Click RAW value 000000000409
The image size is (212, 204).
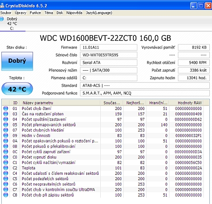tap(188, 114)
